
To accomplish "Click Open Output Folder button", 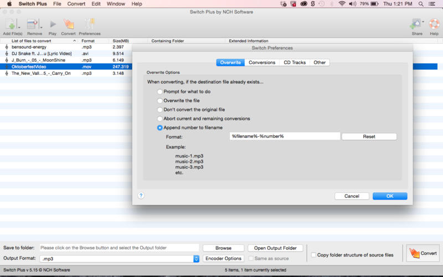I will pos(275,248).
